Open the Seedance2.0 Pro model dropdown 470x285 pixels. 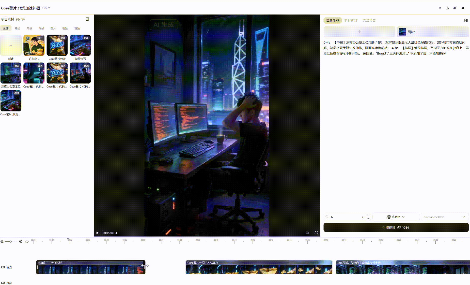445,217
